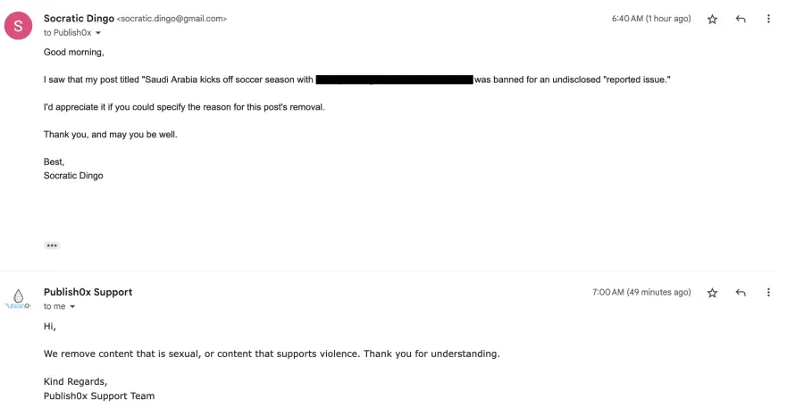This screenshot has width=787, height=408.
Task: Click the 'to Publish0x' recipient line
Action: point(67,33)
